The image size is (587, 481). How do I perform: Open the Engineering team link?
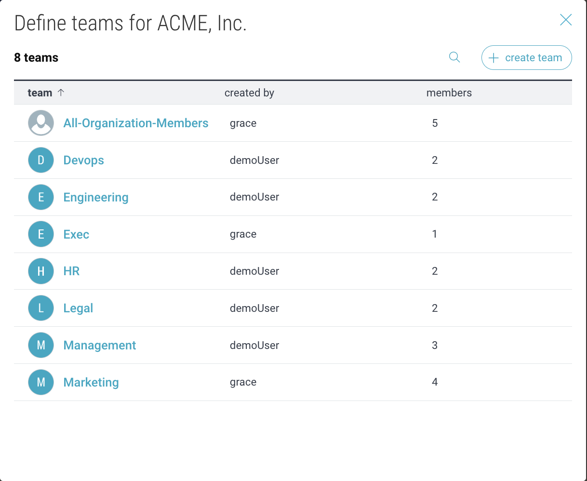click(96, 198)
